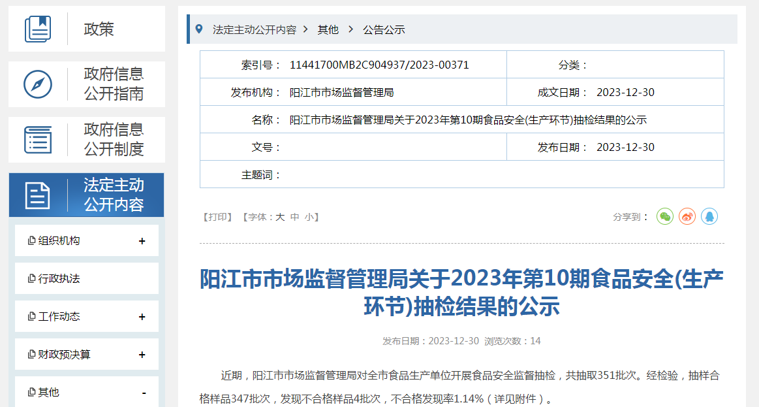The image size is (759, 407).
Task: Expand the 财政预决算 section with the plus sign
Action: (x=142, y=355)
